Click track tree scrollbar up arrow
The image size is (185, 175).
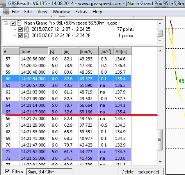pyautogui.click(x=160, y=23)
